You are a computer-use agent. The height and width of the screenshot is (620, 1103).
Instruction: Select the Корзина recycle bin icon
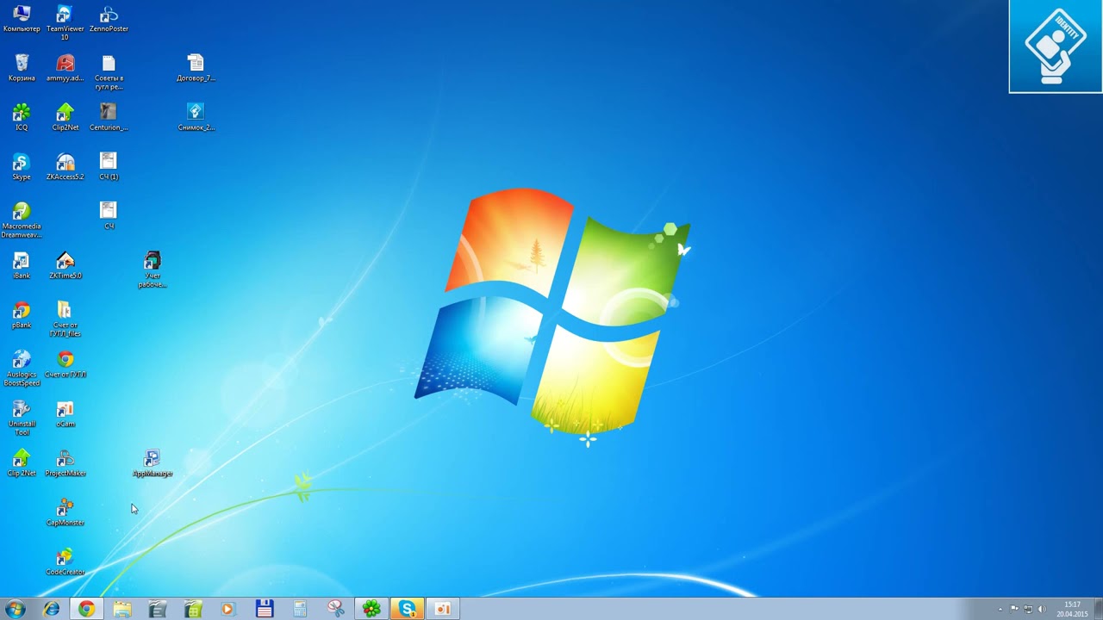pyautogui.click(x=22, y=68)
